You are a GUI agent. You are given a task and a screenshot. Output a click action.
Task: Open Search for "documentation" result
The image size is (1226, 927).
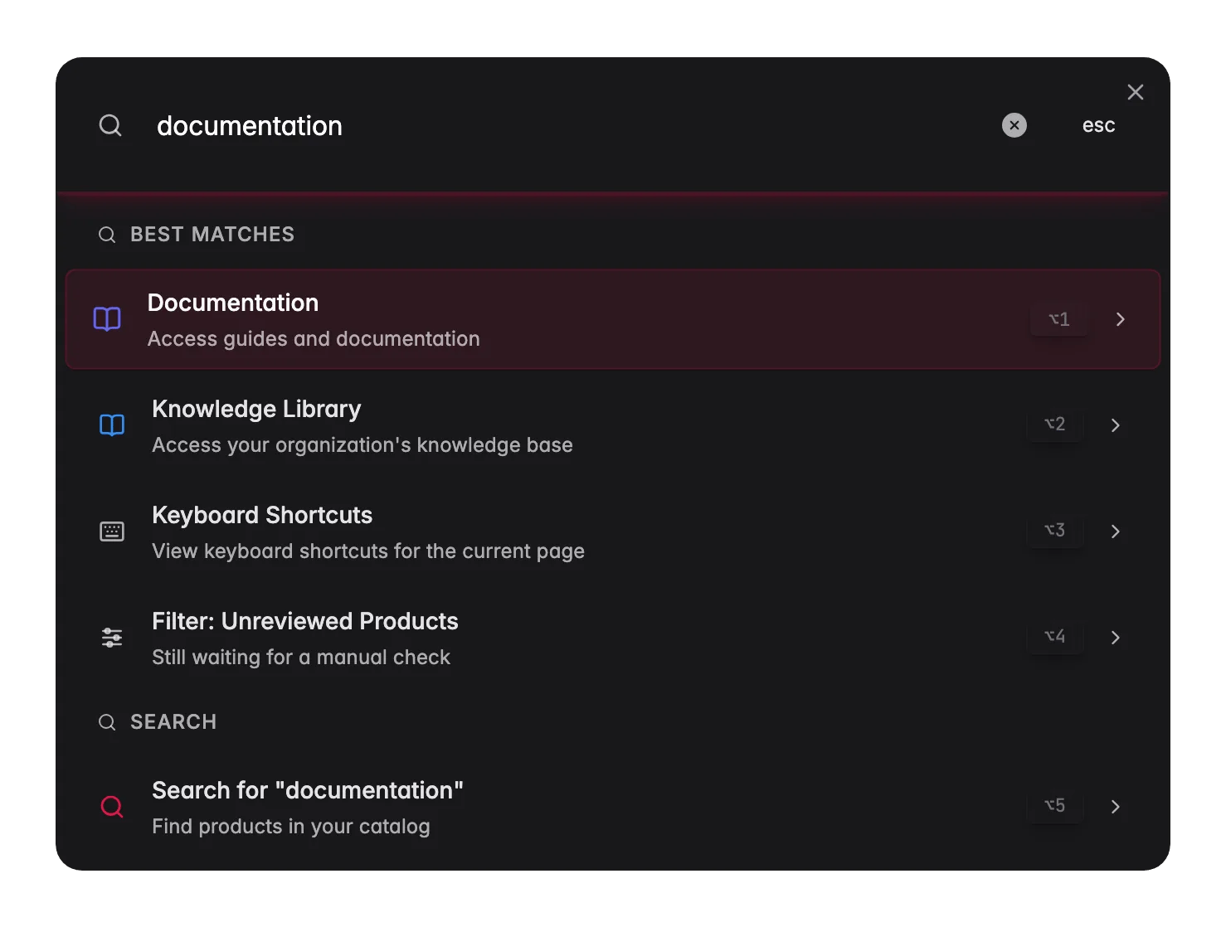click(613, 807)
